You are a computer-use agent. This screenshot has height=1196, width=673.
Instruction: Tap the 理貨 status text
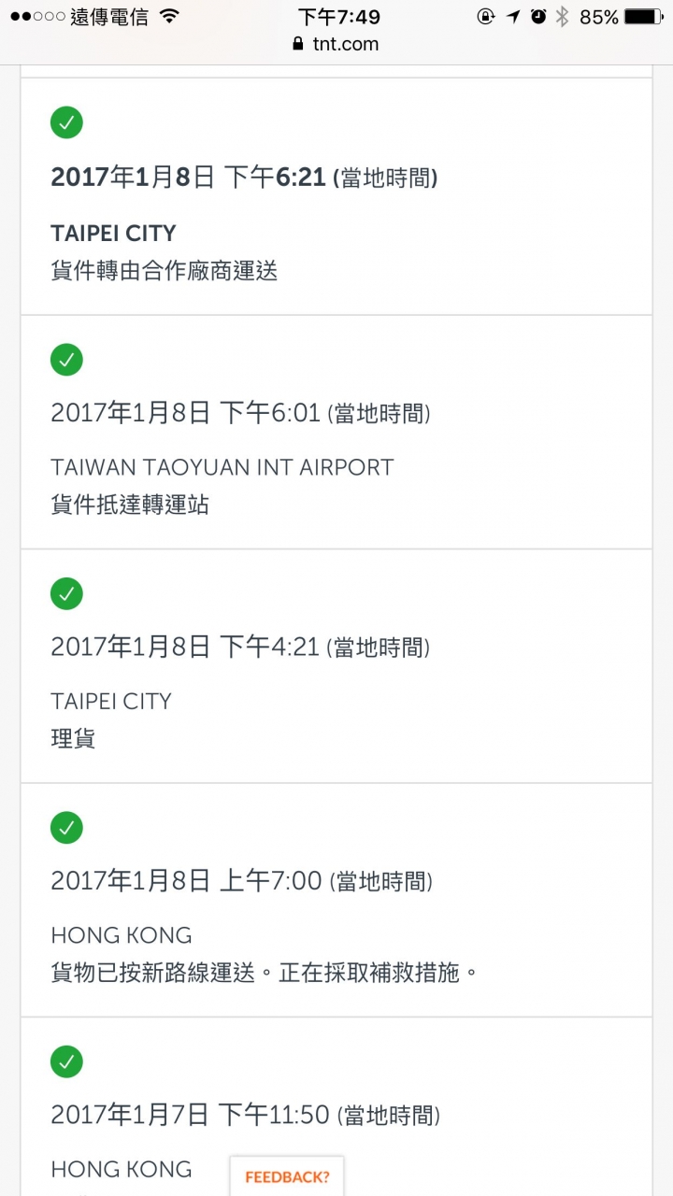(x=73, y=739)
